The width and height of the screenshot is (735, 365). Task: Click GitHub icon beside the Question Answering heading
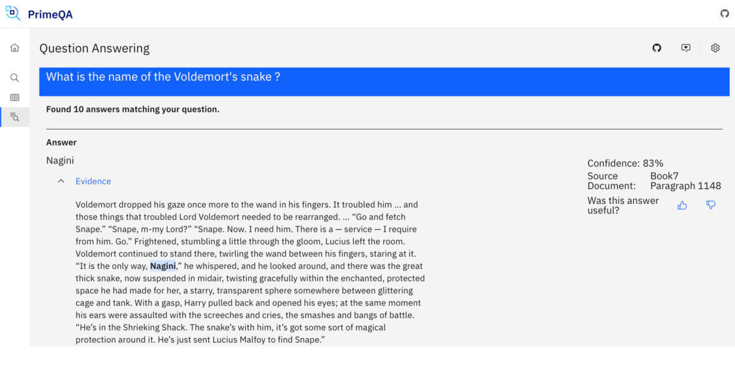click(657, 48)
